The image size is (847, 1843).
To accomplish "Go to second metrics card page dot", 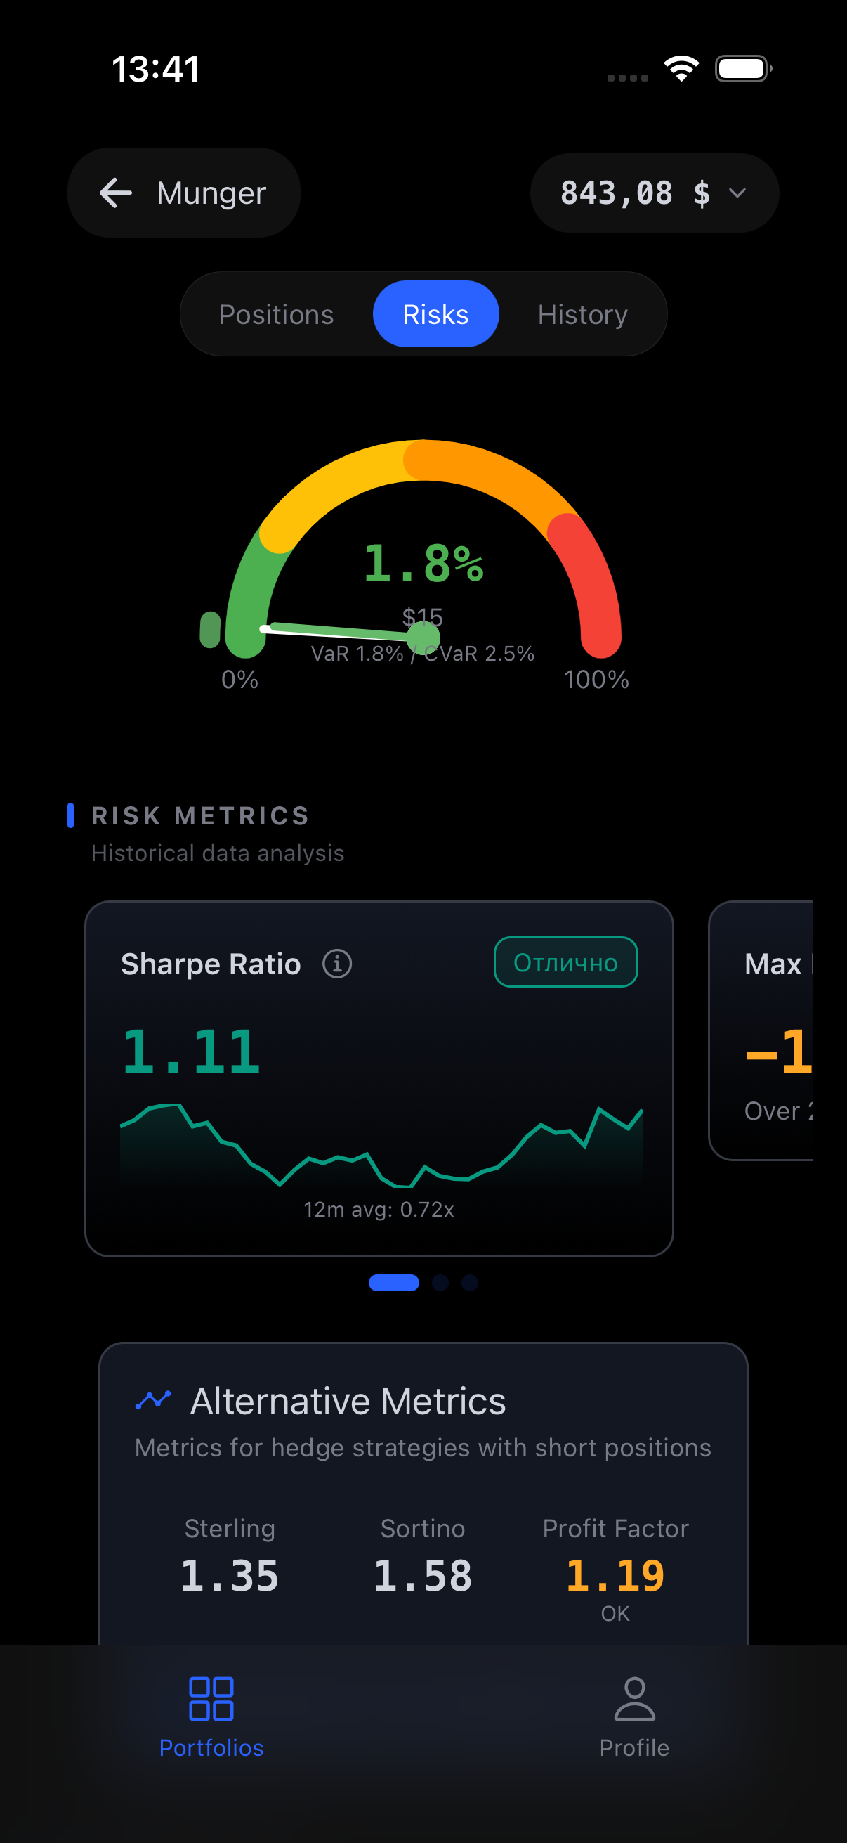I will pyautogui.click(x=440, y=1283).
